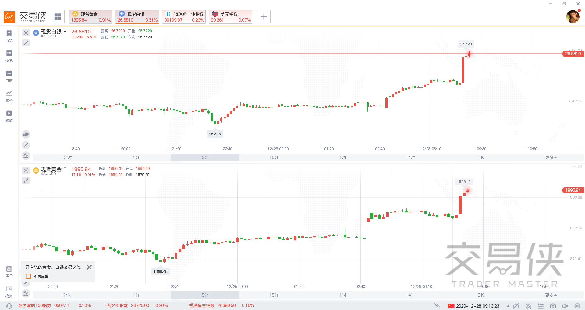Click the grid layout icon in top bar

[58, 17]
